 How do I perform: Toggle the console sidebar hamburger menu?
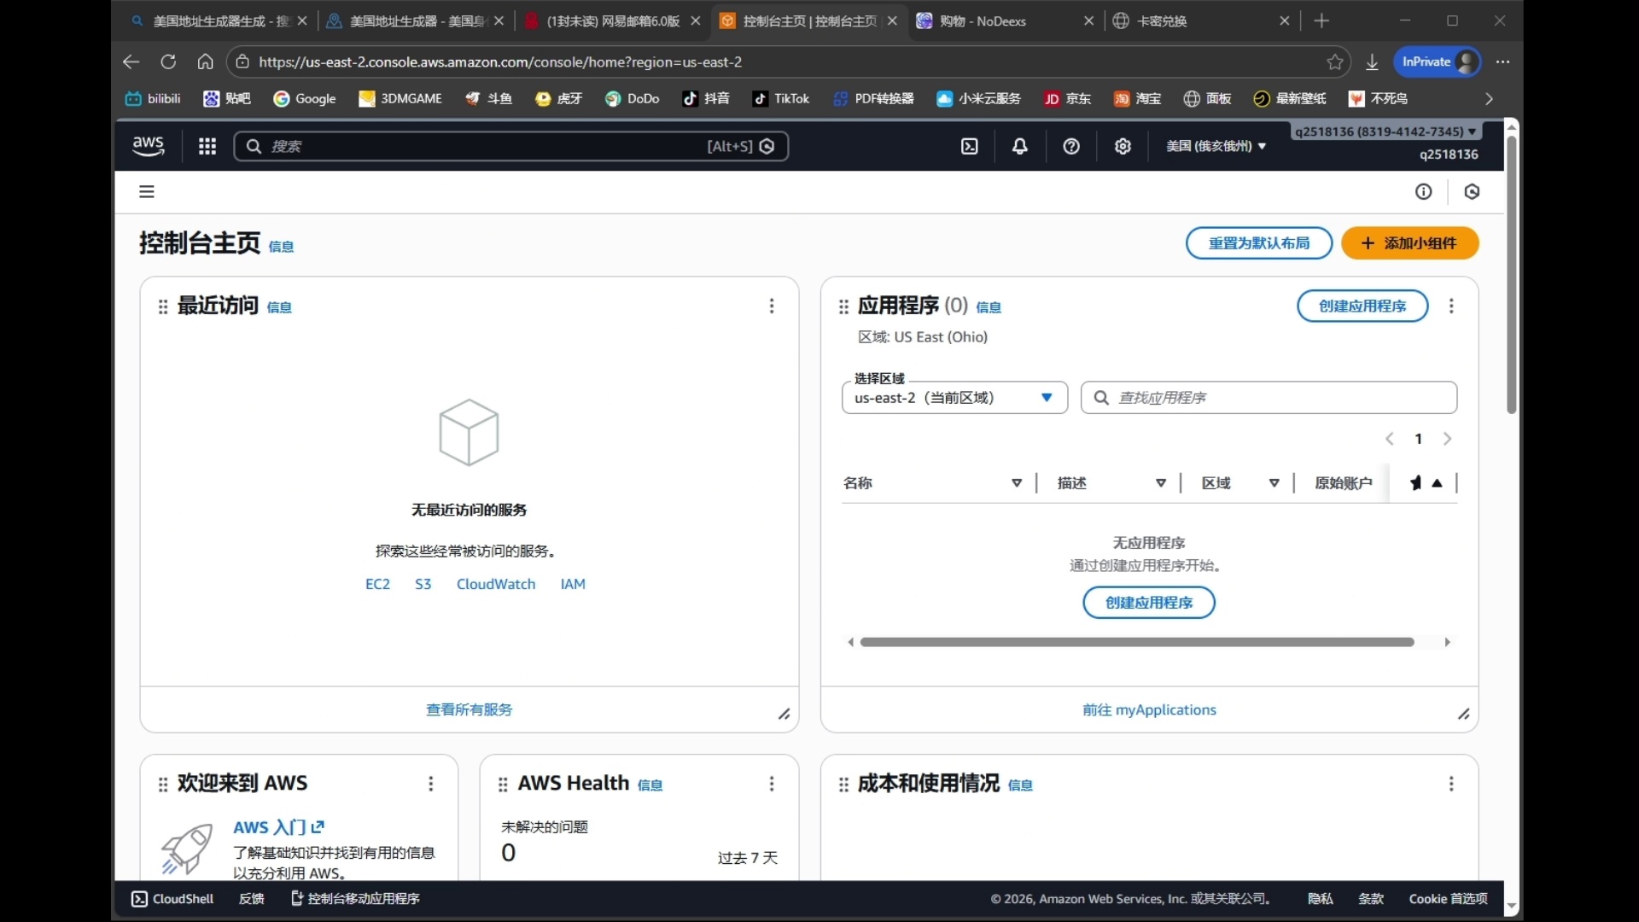(146, 191)
